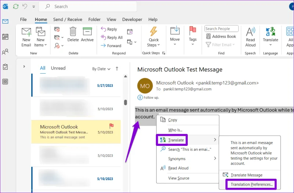
Task: Choose Search "This is an emai..." option
Action: pos(188,150)
